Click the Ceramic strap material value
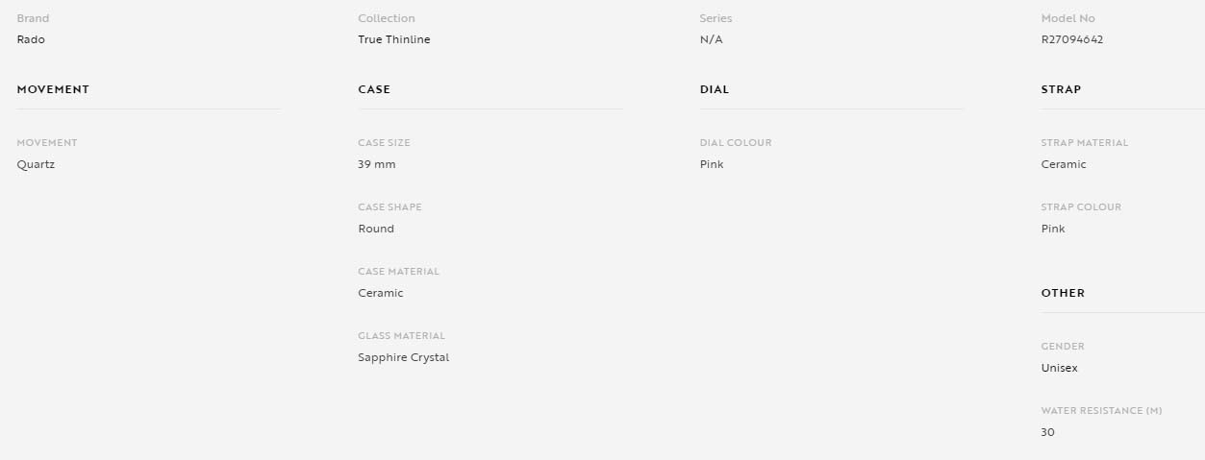 pos(1064,164)
